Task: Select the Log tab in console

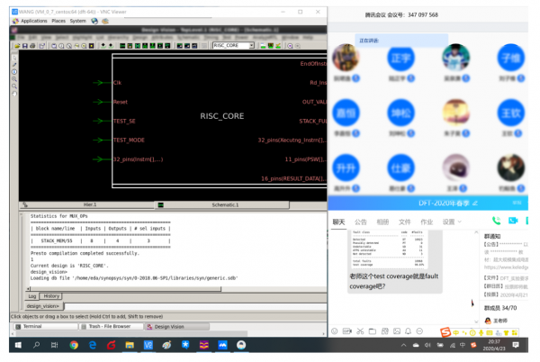Action: [32, 296]
